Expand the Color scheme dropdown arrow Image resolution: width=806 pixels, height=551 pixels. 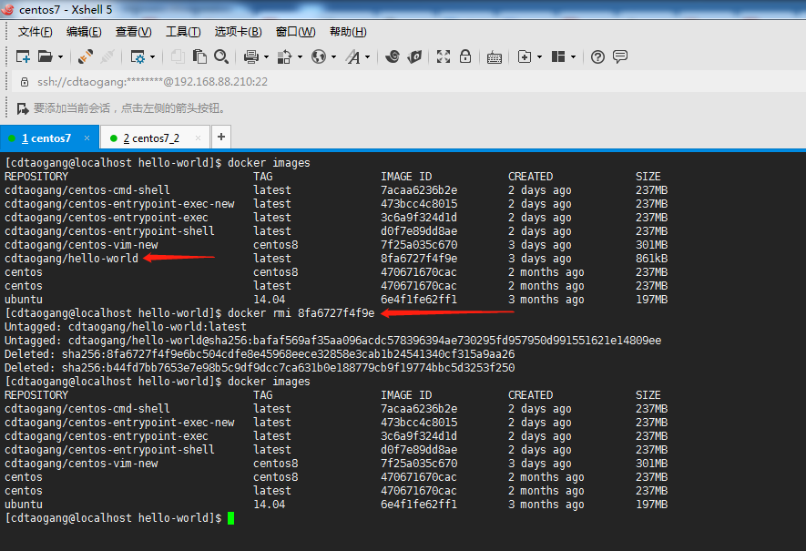300,56
